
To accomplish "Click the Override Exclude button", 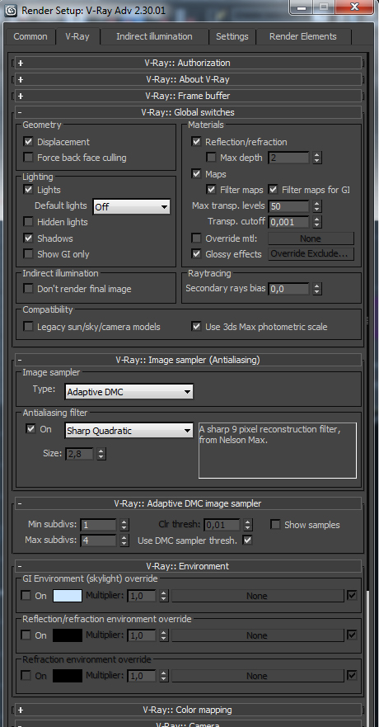I will 311,254.
